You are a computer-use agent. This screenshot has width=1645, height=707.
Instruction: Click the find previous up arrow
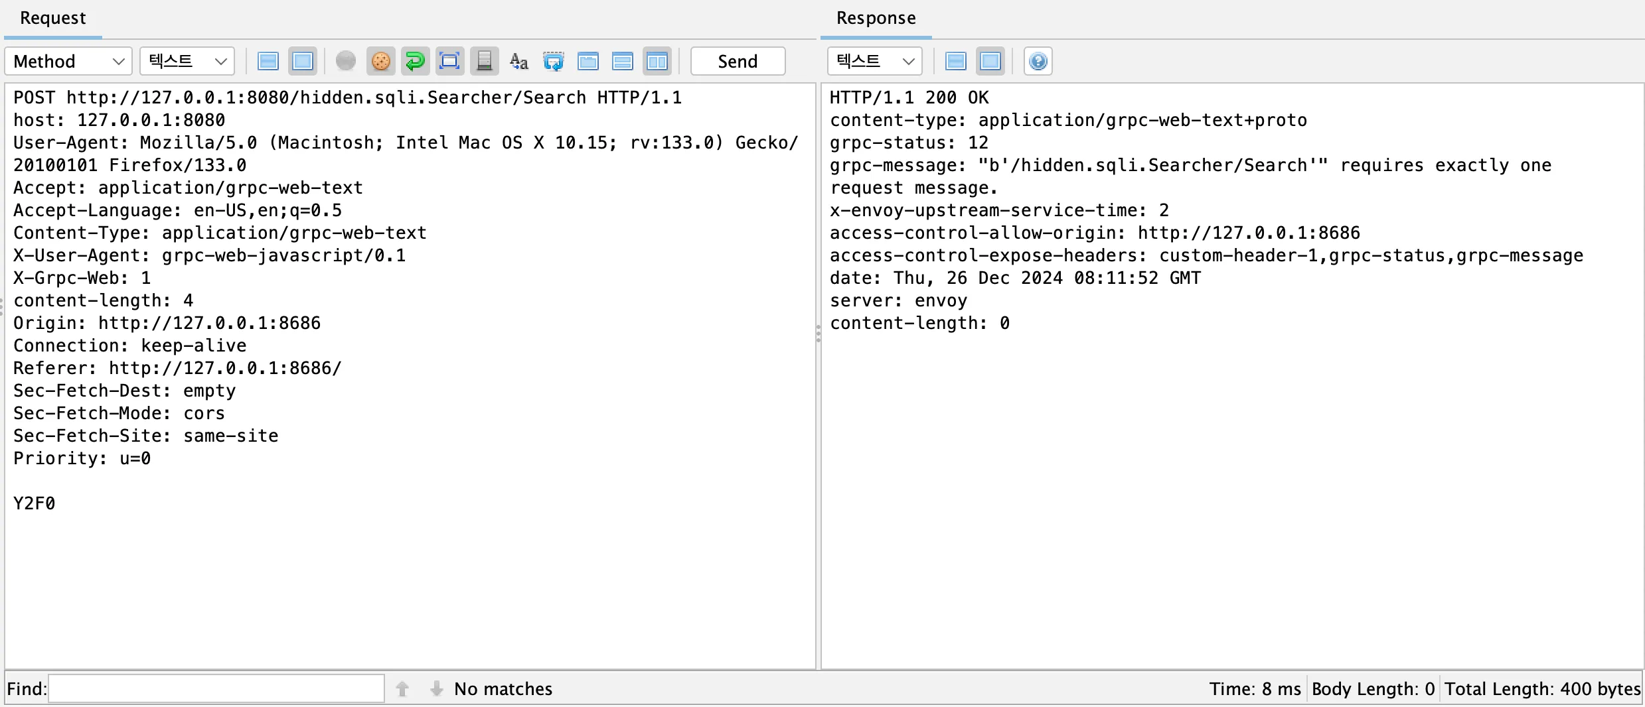tap(402, 688)
